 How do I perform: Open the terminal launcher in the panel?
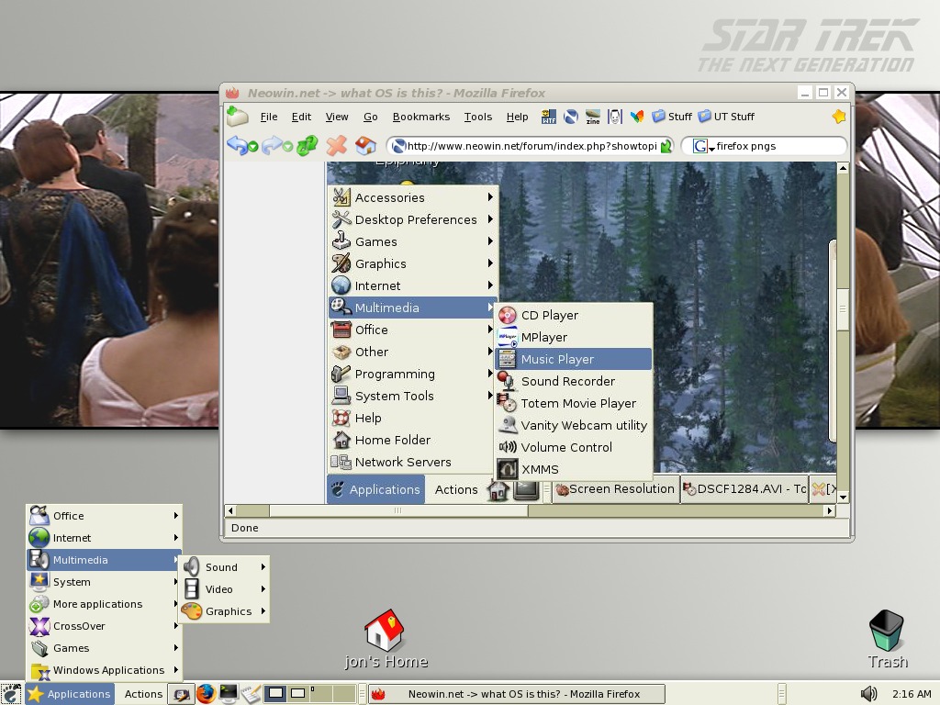click(229, 693)
